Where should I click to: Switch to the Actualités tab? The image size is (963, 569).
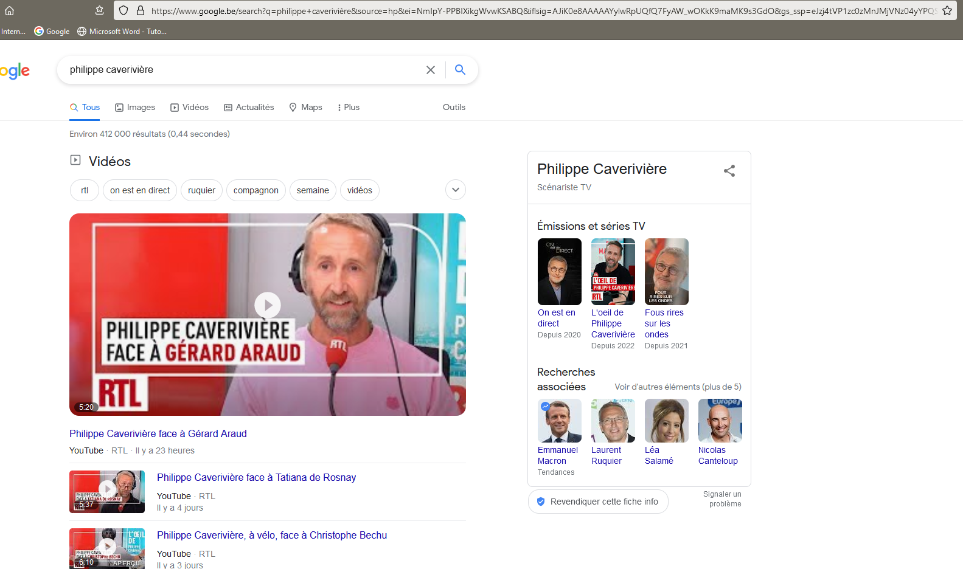(249, 107)
